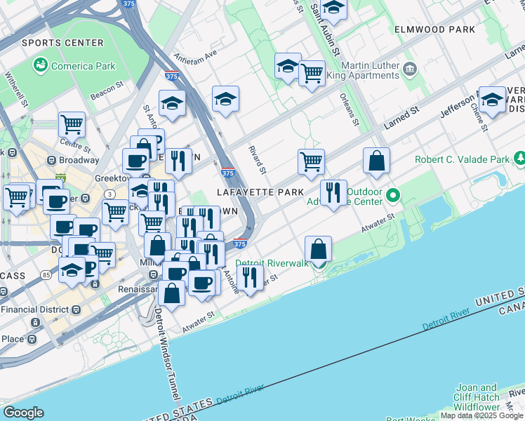This screenshot has height=421, width=525.
Task: Click the school marker above Cass 85 route
Action: [72, 270]
